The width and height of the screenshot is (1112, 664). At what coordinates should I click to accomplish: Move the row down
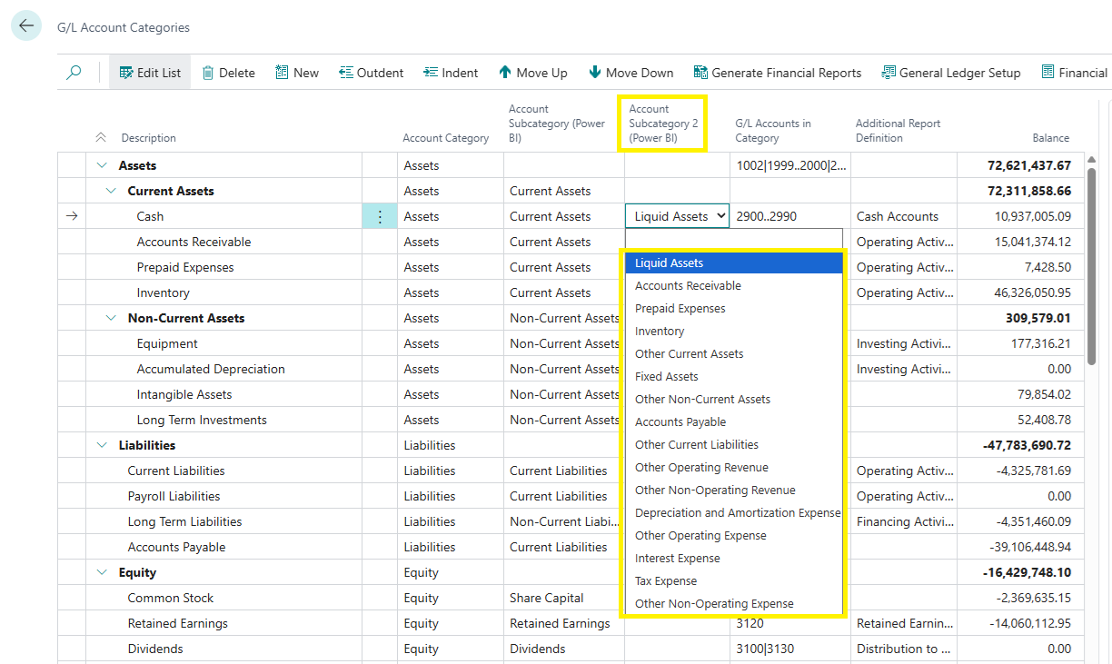tap(631, 73)
